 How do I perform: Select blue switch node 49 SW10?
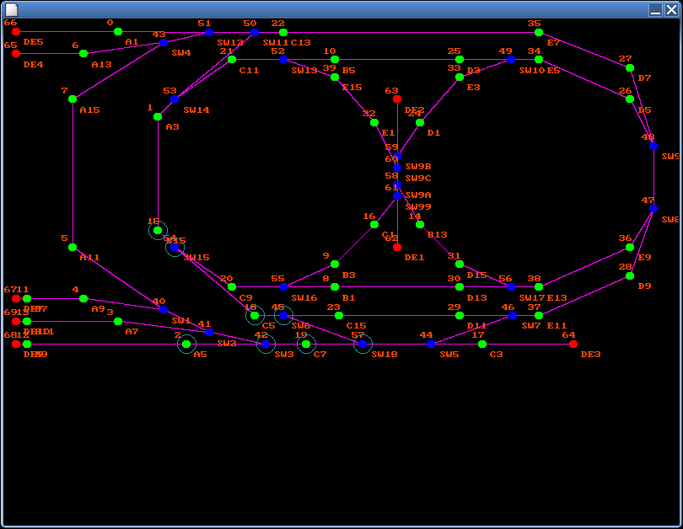pyautogui.click(x=511, y=59)
